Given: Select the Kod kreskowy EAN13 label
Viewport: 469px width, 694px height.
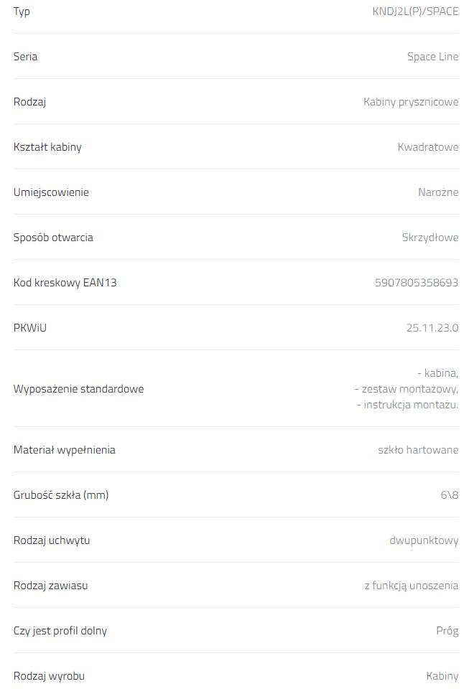Looking at the screenshot, I should pyautogui.click(x=65, y=283).
